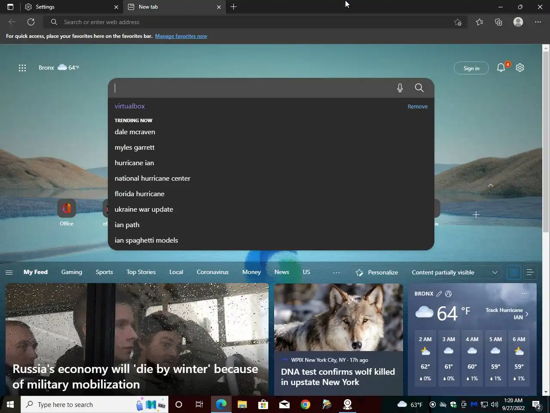Select trending search ukraine war update
Viewport: 550px width, 413px height.
(144, 209)
